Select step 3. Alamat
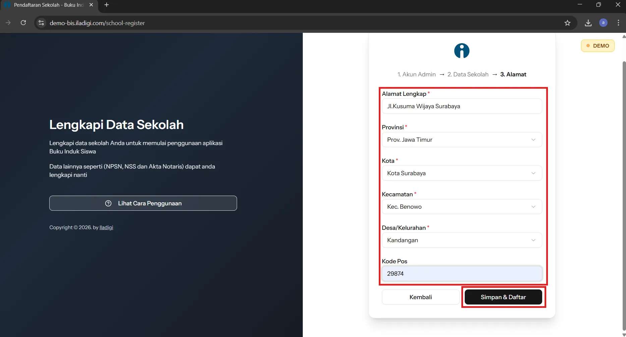This screenshot has height=337, width=626. coord(513,74)
